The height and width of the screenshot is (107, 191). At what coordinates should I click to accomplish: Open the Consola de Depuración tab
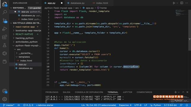[x=89, y=92]
